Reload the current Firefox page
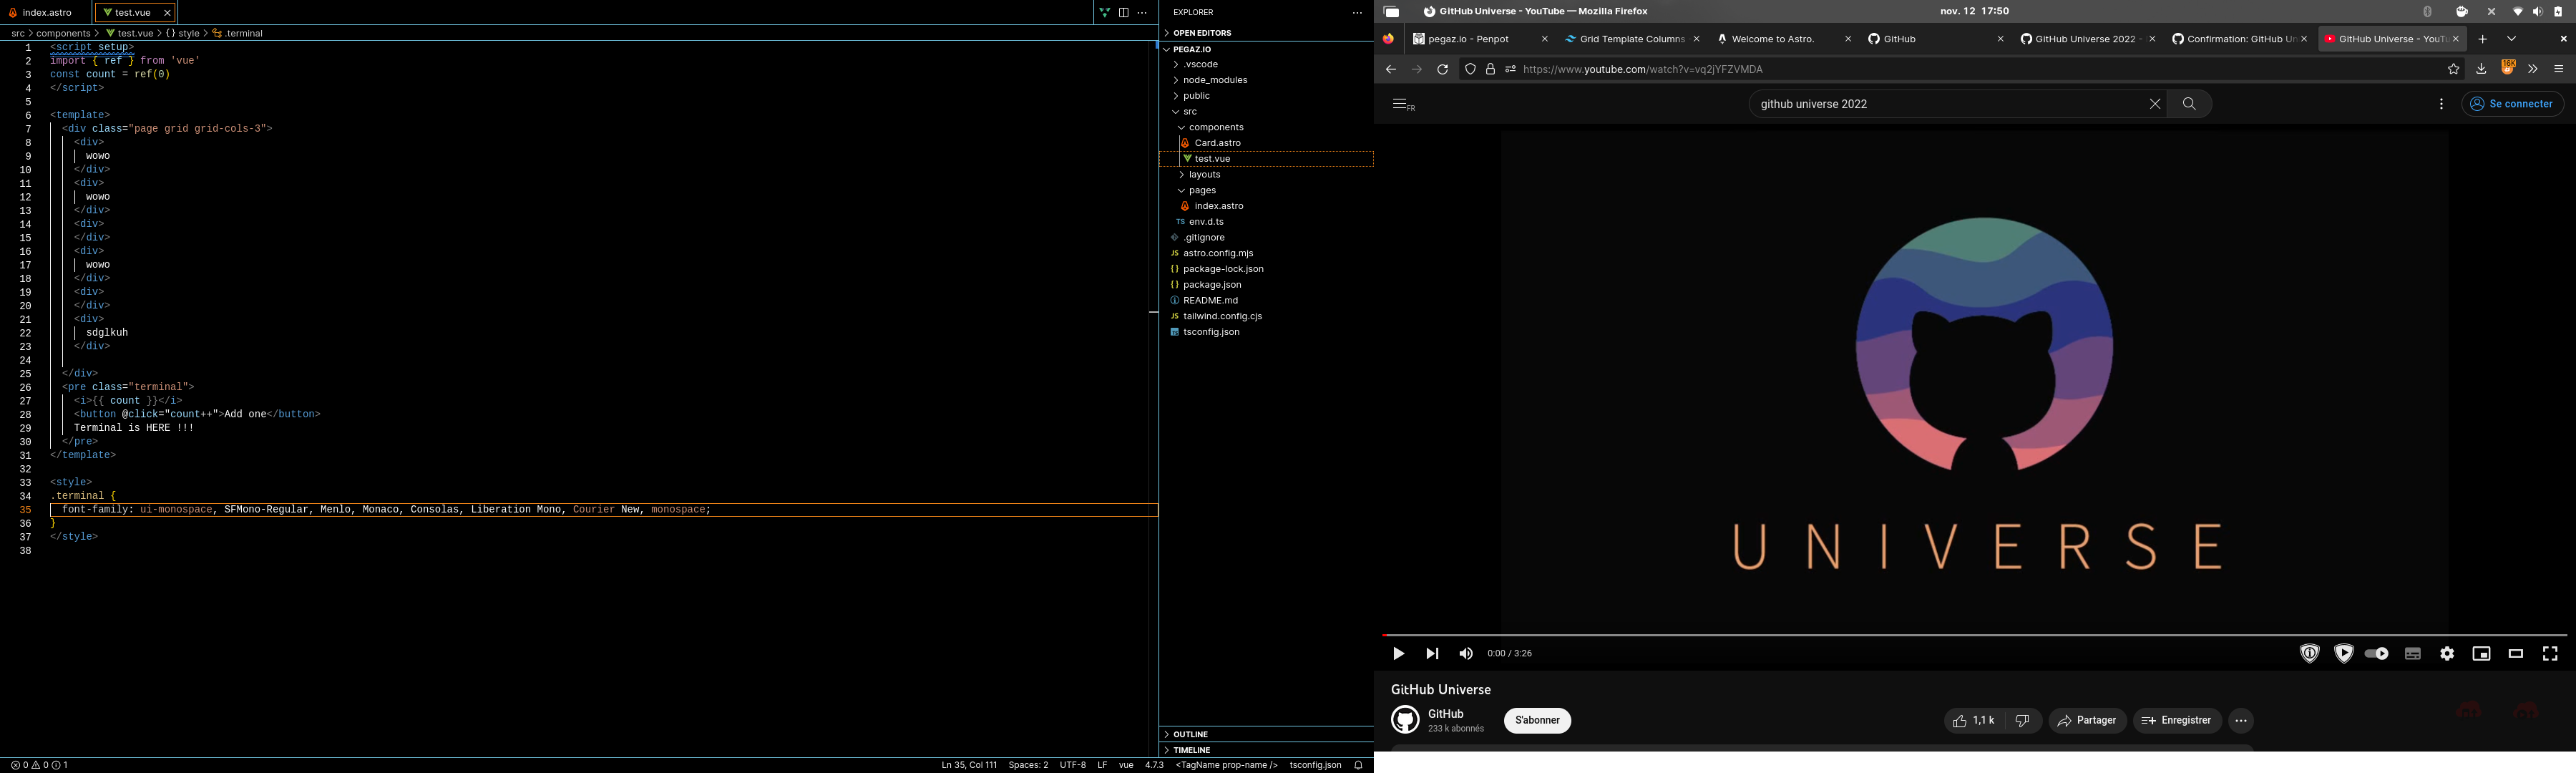Viewport: 2576px width, 773px height. coord(1442,69)
